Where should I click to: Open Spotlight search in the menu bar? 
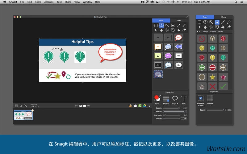click(x=236, y=2)
